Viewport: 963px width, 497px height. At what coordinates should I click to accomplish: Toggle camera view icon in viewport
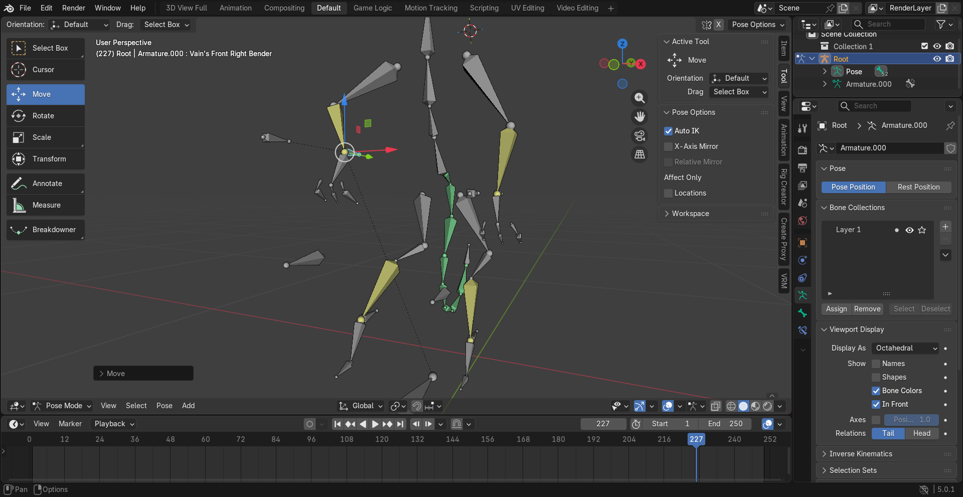pyautogui.click(x=639, y=136)
